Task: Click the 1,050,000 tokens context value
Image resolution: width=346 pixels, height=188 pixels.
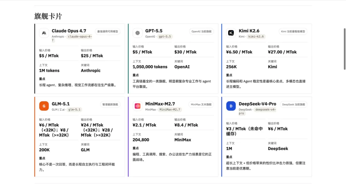Action: [x=150, y=67]
